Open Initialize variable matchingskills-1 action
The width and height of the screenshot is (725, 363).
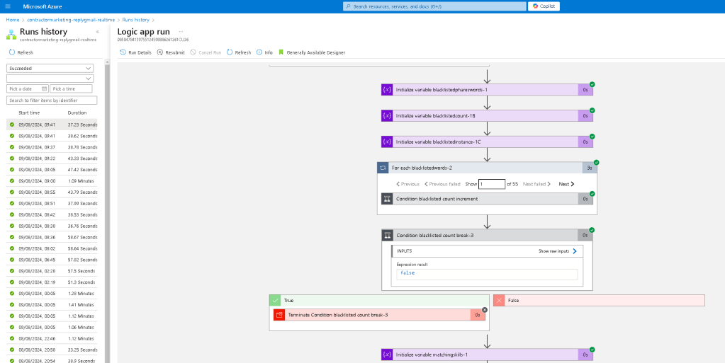487,355
